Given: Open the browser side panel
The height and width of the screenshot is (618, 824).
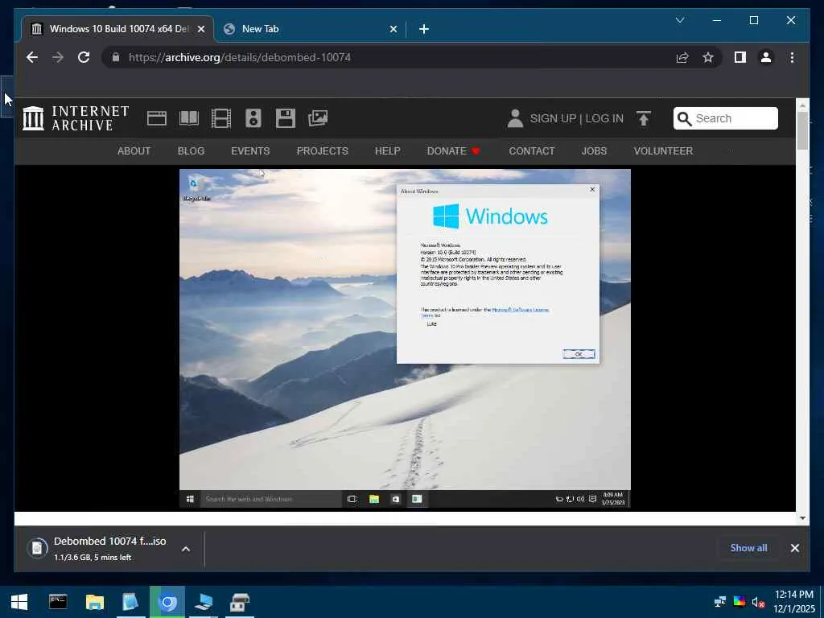Looking at the screenshot, I should pos(740,57).
